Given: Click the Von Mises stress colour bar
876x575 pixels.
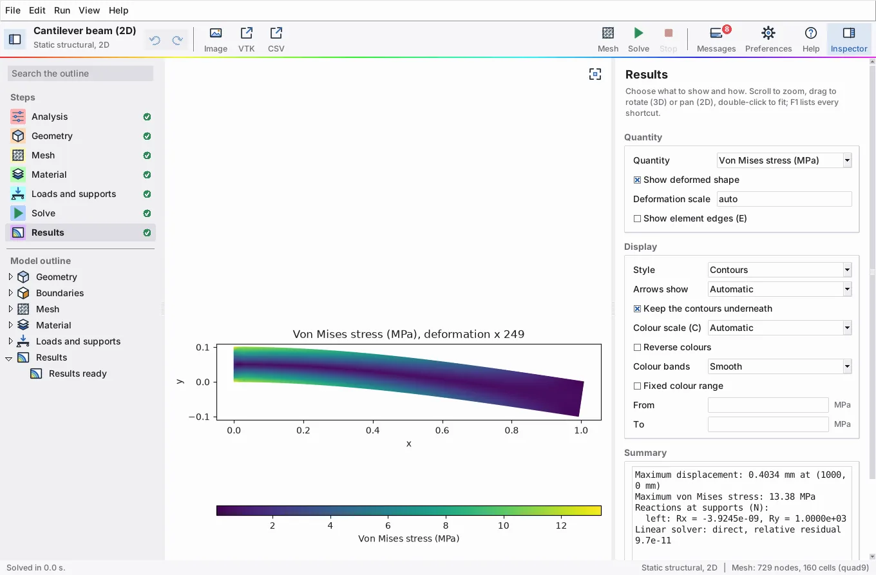Looking at the screenshot, I should (408, 511).
